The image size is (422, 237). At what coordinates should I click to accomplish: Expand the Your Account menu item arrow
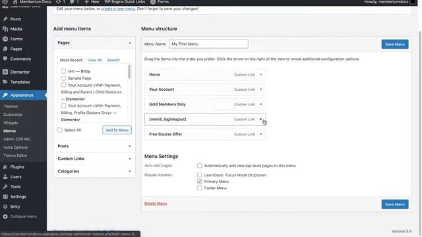point(261,90)
